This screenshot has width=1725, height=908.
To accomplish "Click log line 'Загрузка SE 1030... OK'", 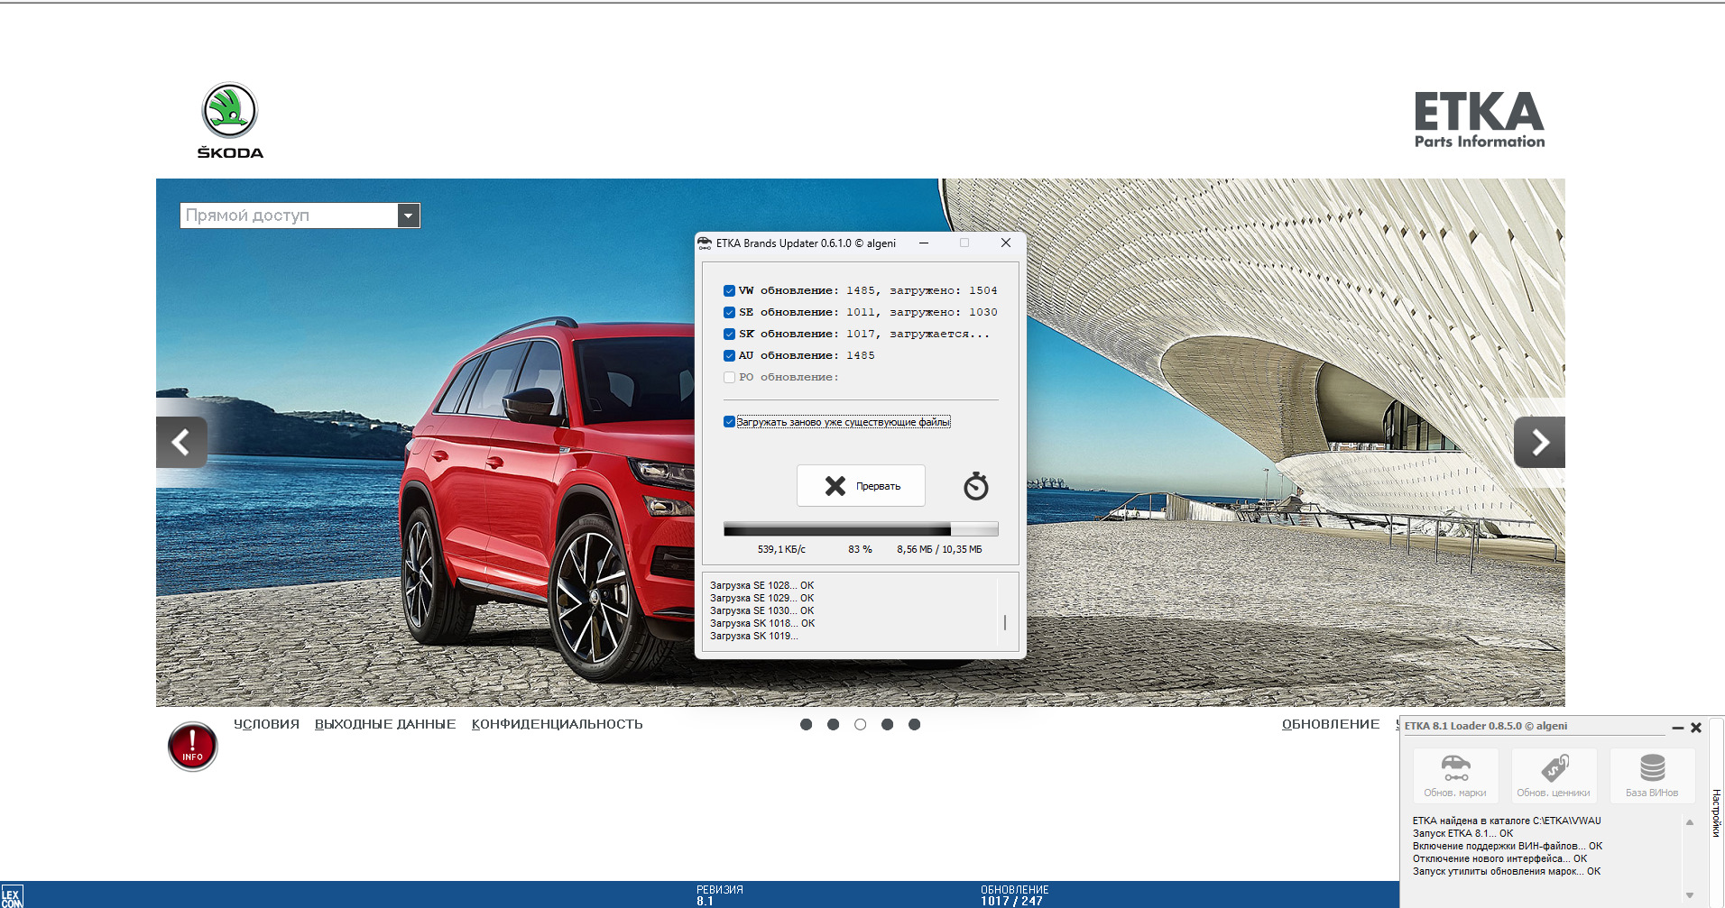I will pyautogui.click(x=761, y=610).
